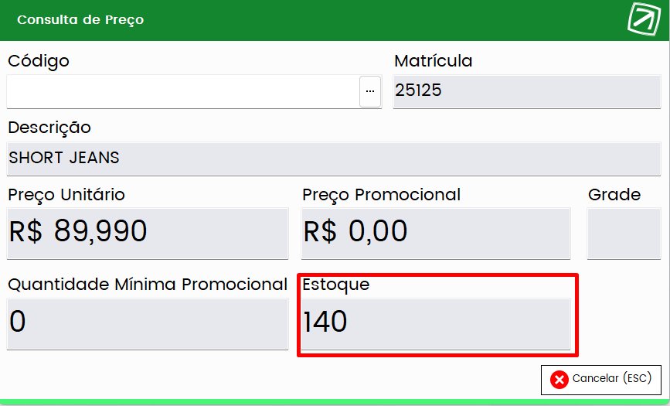Click the arrow logo icon in header
The height and width of the screenshot is (406, 670).
coord(644,19)
